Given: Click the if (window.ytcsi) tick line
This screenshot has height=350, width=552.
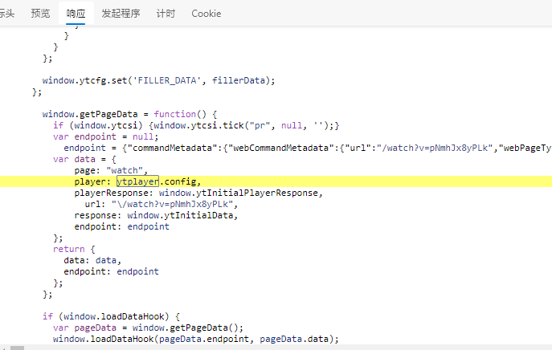Looking at the screenshot, I should pyautogui.click(x=196, y=125).
